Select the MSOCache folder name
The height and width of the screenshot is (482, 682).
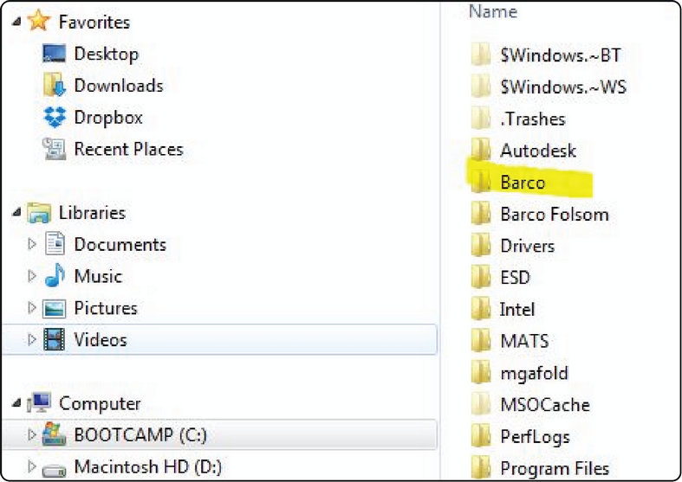(x=545, y=405)
